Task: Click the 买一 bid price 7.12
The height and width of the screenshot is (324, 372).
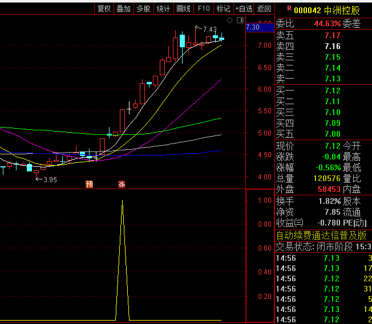Action: (332, 91)
